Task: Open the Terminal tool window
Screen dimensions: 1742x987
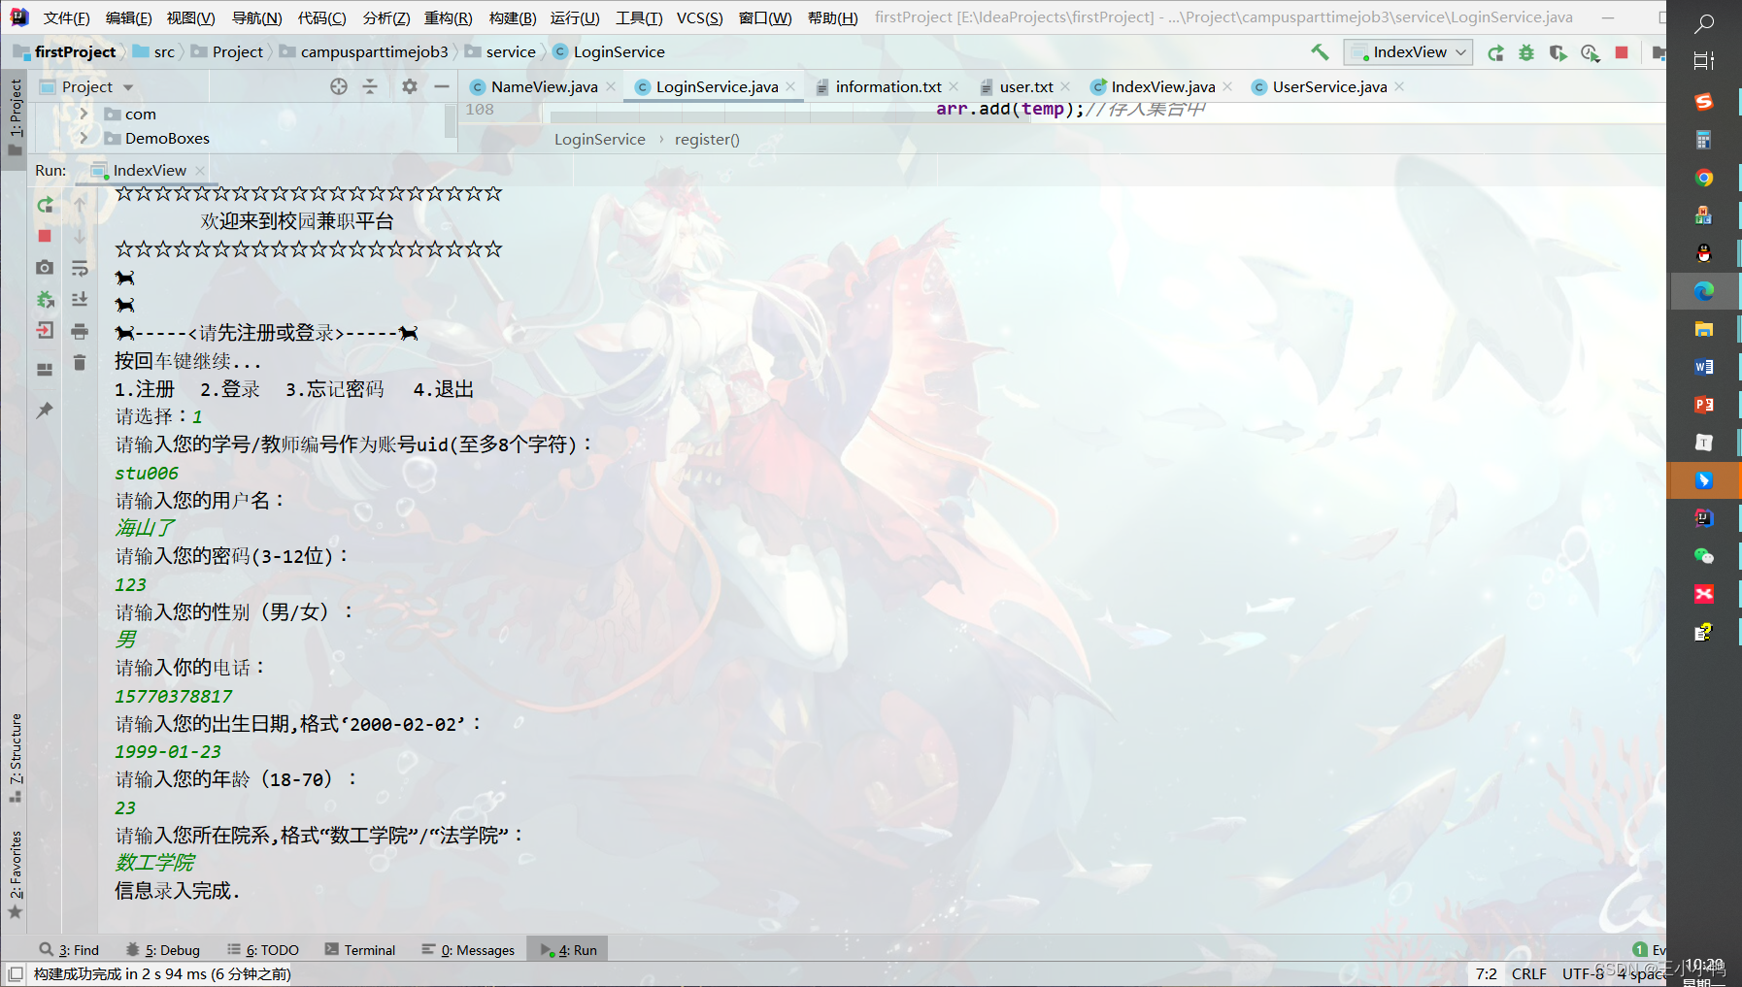Action: click(360, 950)
